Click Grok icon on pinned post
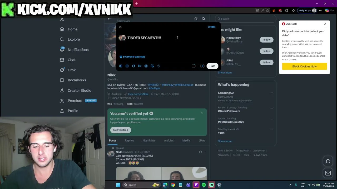 click(x=200, y=152)
